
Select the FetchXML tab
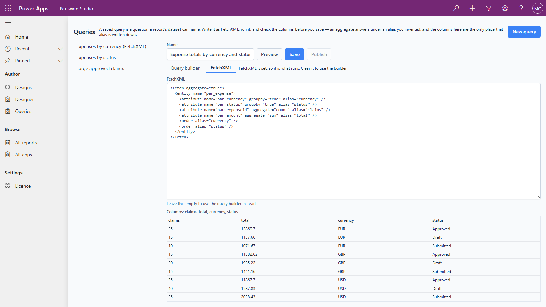pyautogui.click(x=221, y=68)
